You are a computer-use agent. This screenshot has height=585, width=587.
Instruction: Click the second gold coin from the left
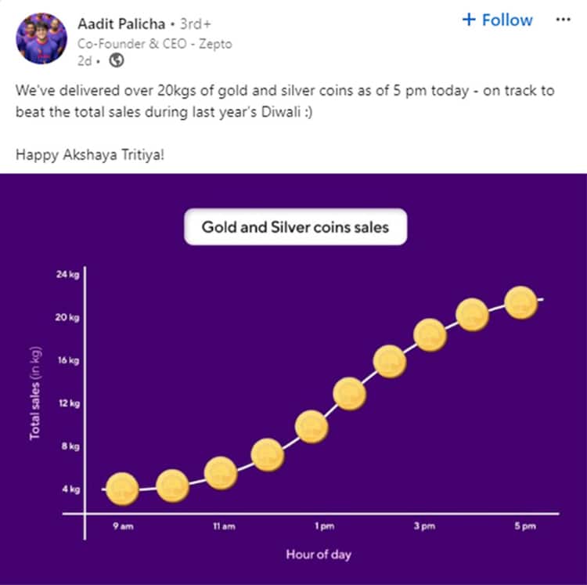[x=172, y=486]
